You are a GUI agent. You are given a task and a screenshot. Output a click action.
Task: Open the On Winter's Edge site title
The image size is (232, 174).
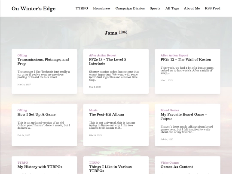pos(34,9)
